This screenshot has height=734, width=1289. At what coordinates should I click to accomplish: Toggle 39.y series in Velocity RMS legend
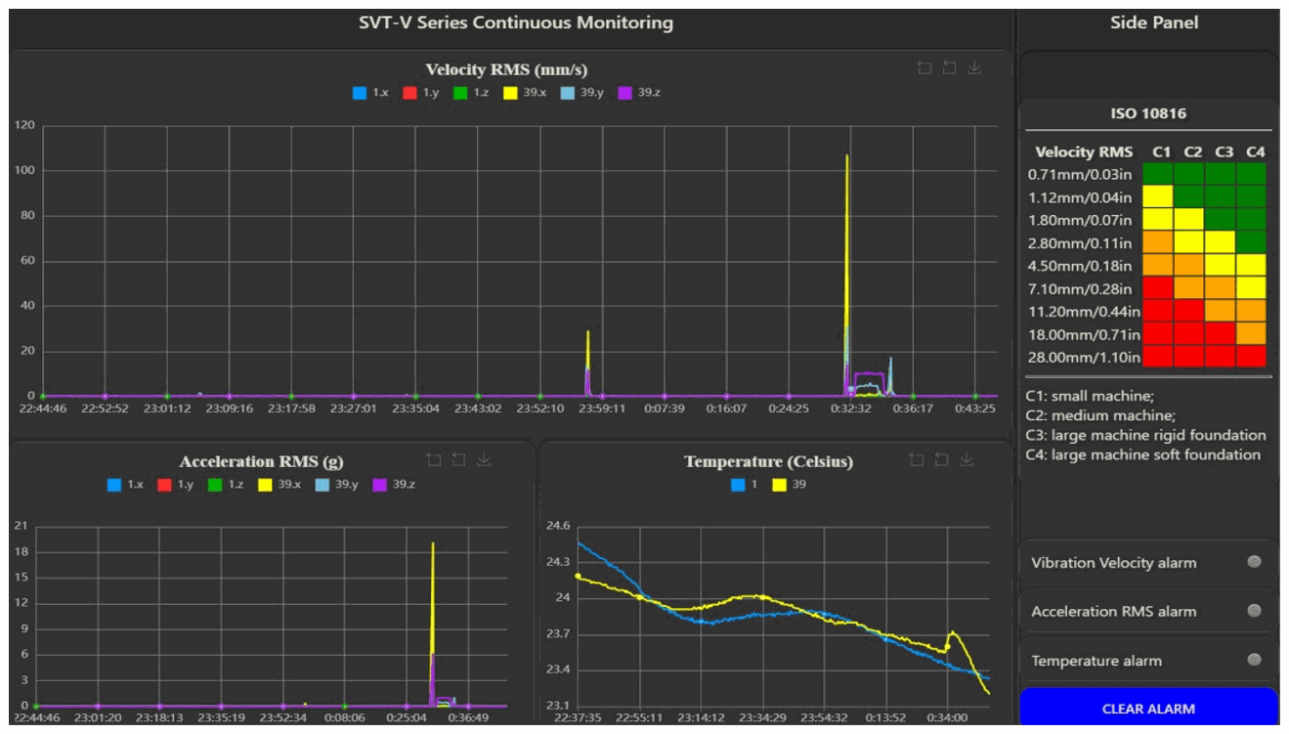(582, 93)
